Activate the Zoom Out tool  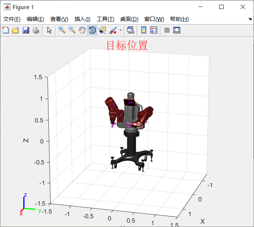(72, 30)
